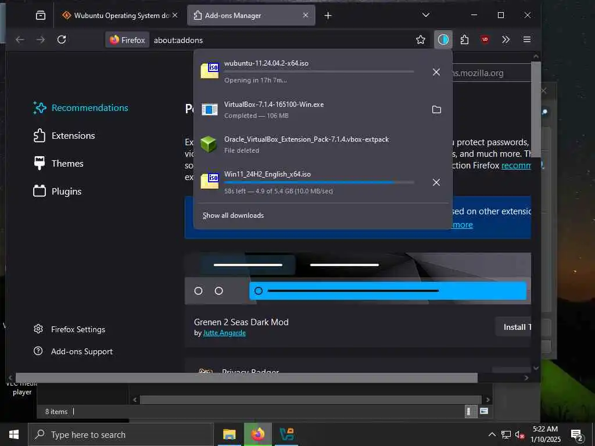595x446 pixels.
Task: Click the addons.mozilla.org search field
Action: (492, 73)
